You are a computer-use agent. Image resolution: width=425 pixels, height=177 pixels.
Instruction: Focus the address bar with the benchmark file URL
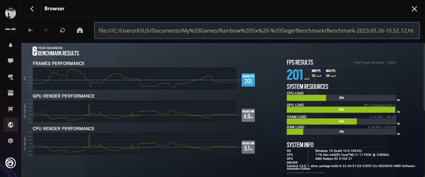257,30
